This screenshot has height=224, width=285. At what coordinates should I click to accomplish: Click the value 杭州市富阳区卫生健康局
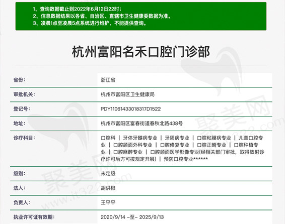(x=127, y=94)
